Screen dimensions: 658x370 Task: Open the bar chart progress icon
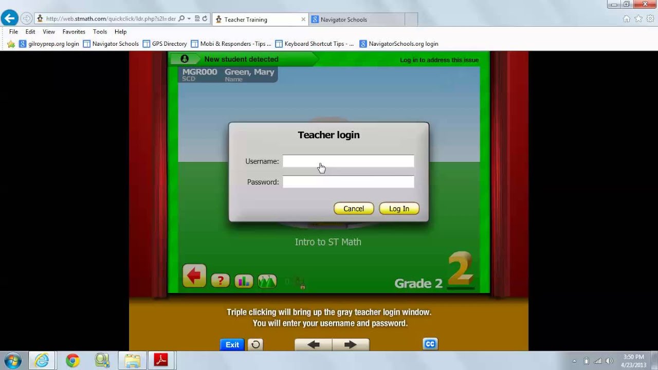coord(244,281)
